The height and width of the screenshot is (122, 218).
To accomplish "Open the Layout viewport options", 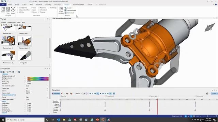I will (3, 10).
